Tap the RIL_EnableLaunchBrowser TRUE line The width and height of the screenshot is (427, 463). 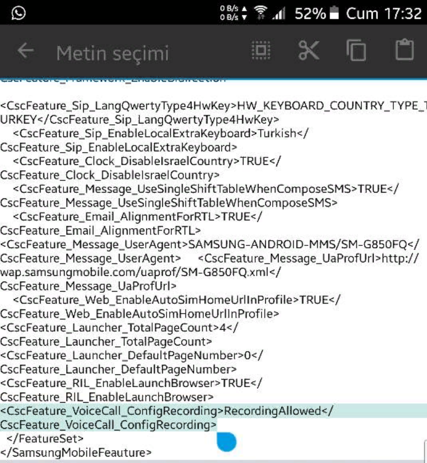tap(131, 384)
